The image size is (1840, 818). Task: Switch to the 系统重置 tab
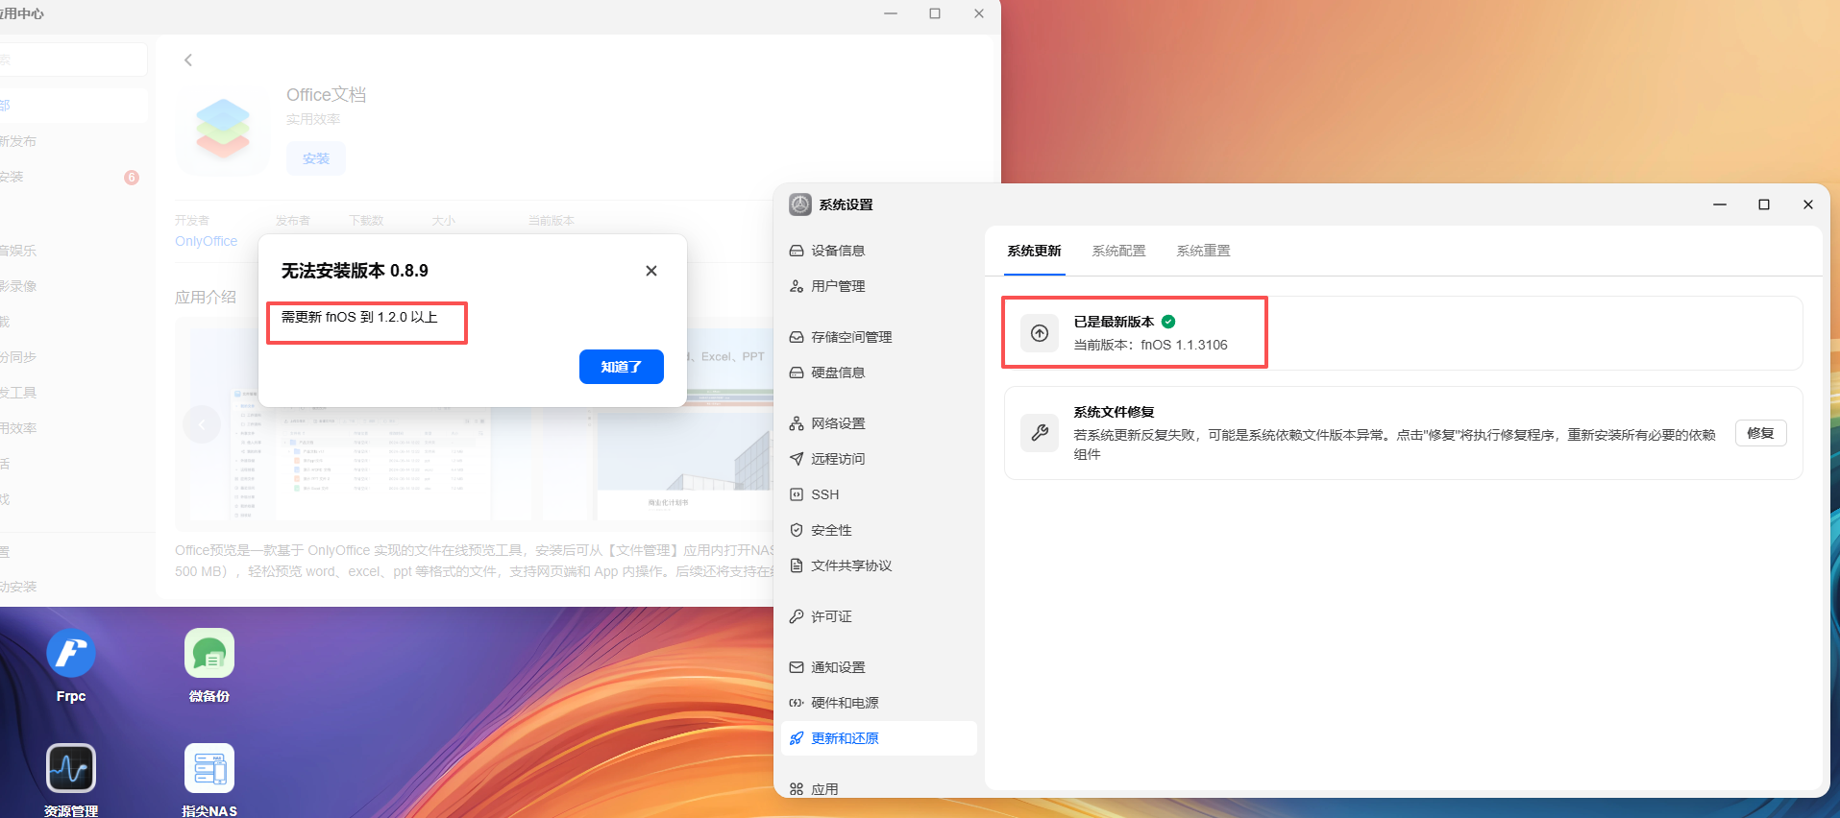1204,251
